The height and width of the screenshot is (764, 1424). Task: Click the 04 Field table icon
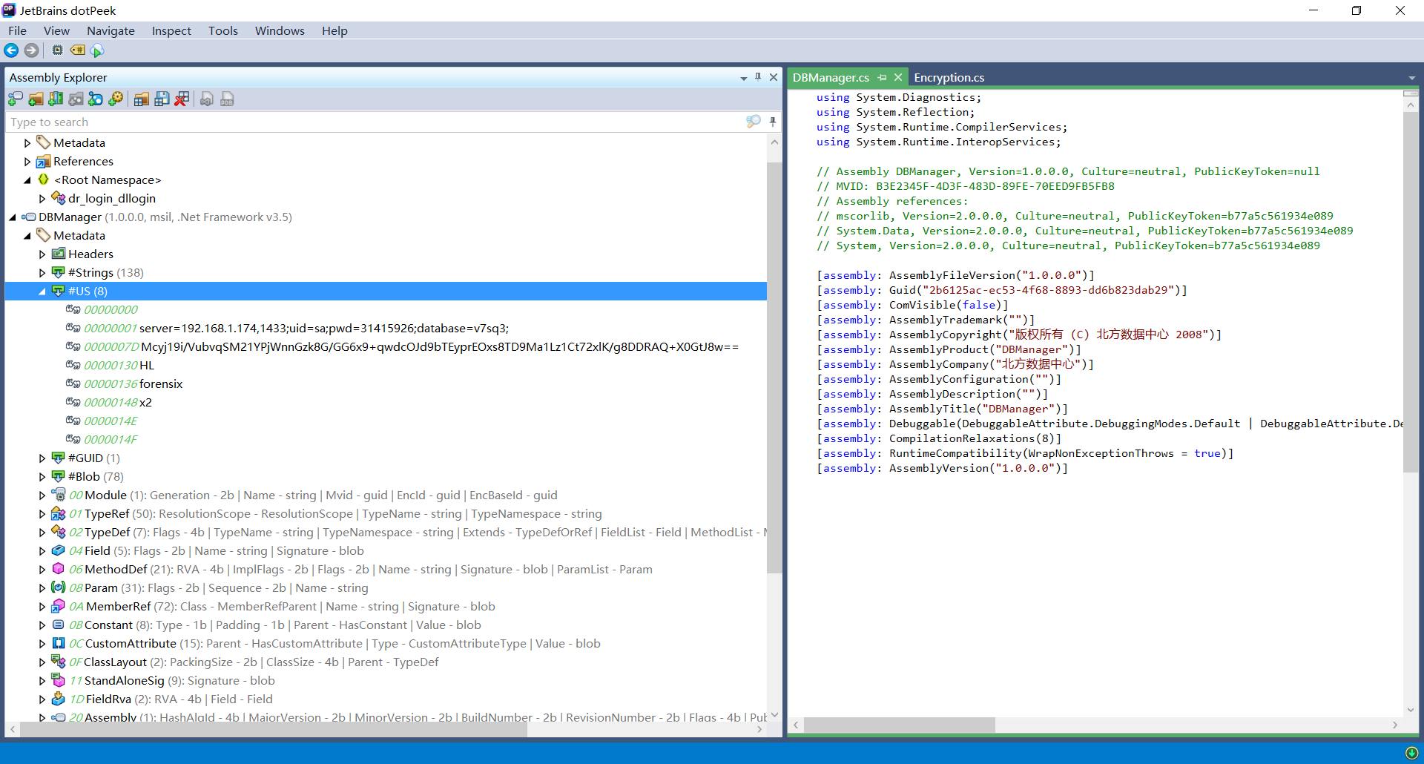[59, 550]
